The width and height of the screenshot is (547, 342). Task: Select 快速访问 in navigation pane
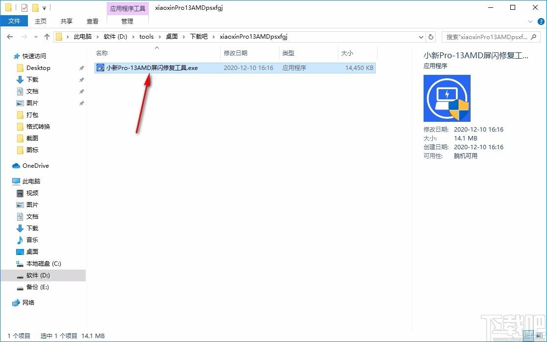(x=34, y=56)
